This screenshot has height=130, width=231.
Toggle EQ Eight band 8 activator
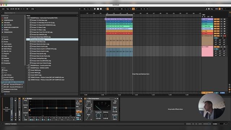click(72, 120)
